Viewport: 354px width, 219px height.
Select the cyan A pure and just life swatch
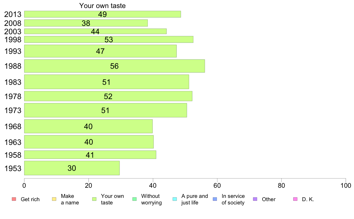pos(175,199)
